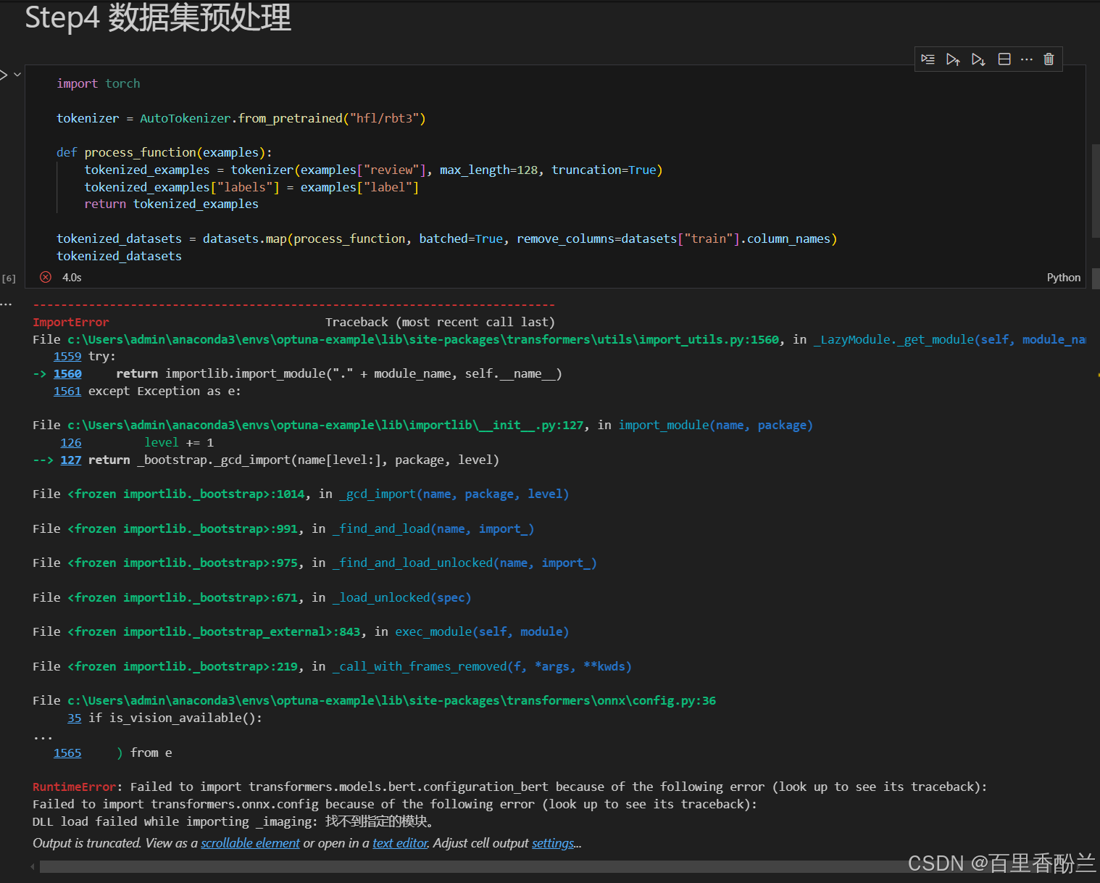Open import_utils.py:1560 file path link

pos(424,340)
